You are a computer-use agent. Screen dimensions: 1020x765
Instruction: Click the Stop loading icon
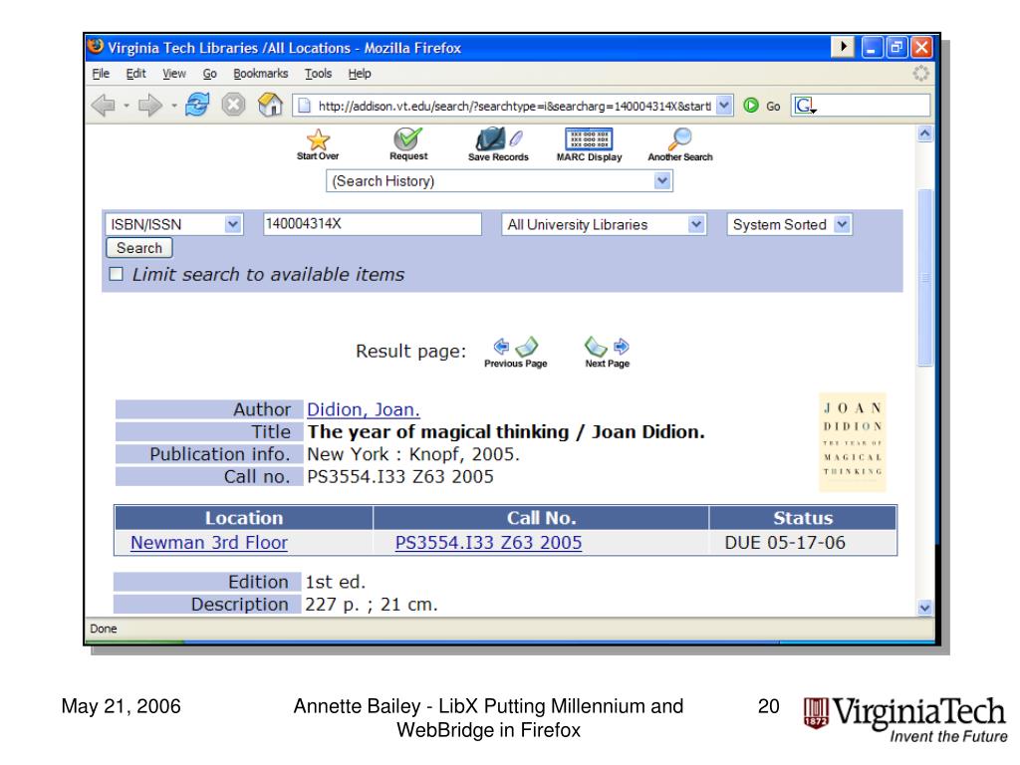point(233,105)
